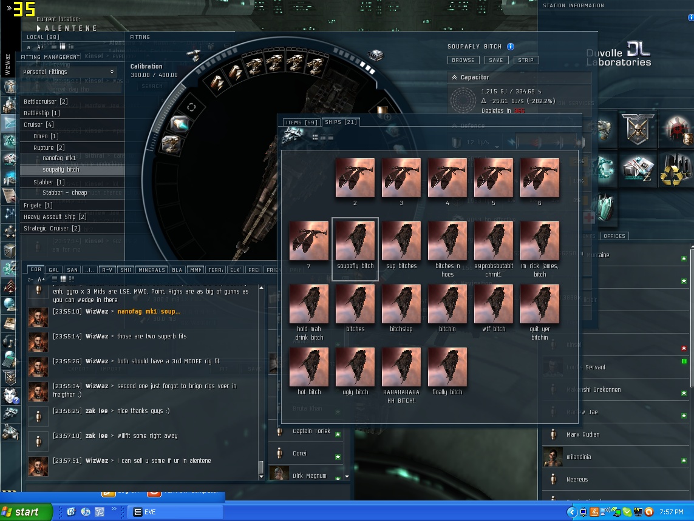
Task: Switch hangar to list view icon
Action: [331, 138]
